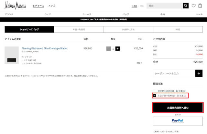Click the free shipping promo banner
207x134 pixels.
[x=103, y=19]
